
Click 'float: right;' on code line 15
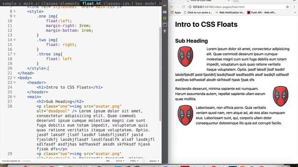[x=61, y=45]
